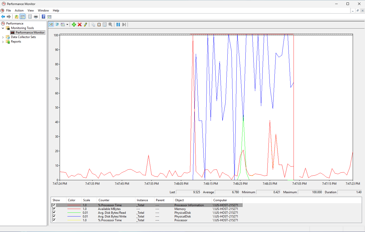Click the Performance root node icon in tree
This screenshot has height=232, width=365.
[x=3, y=24]
